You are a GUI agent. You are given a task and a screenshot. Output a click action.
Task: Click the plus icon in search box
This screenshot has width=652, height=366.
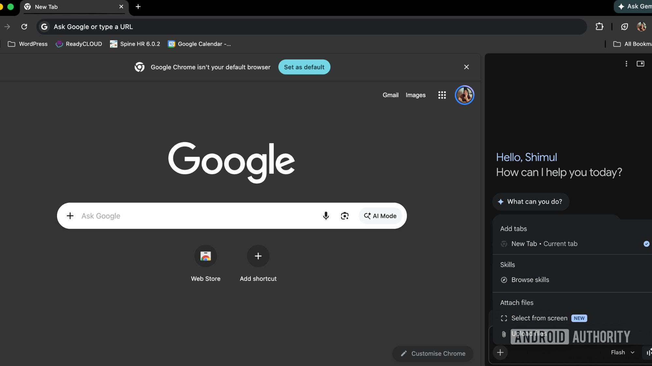click(x=70, y=216)
